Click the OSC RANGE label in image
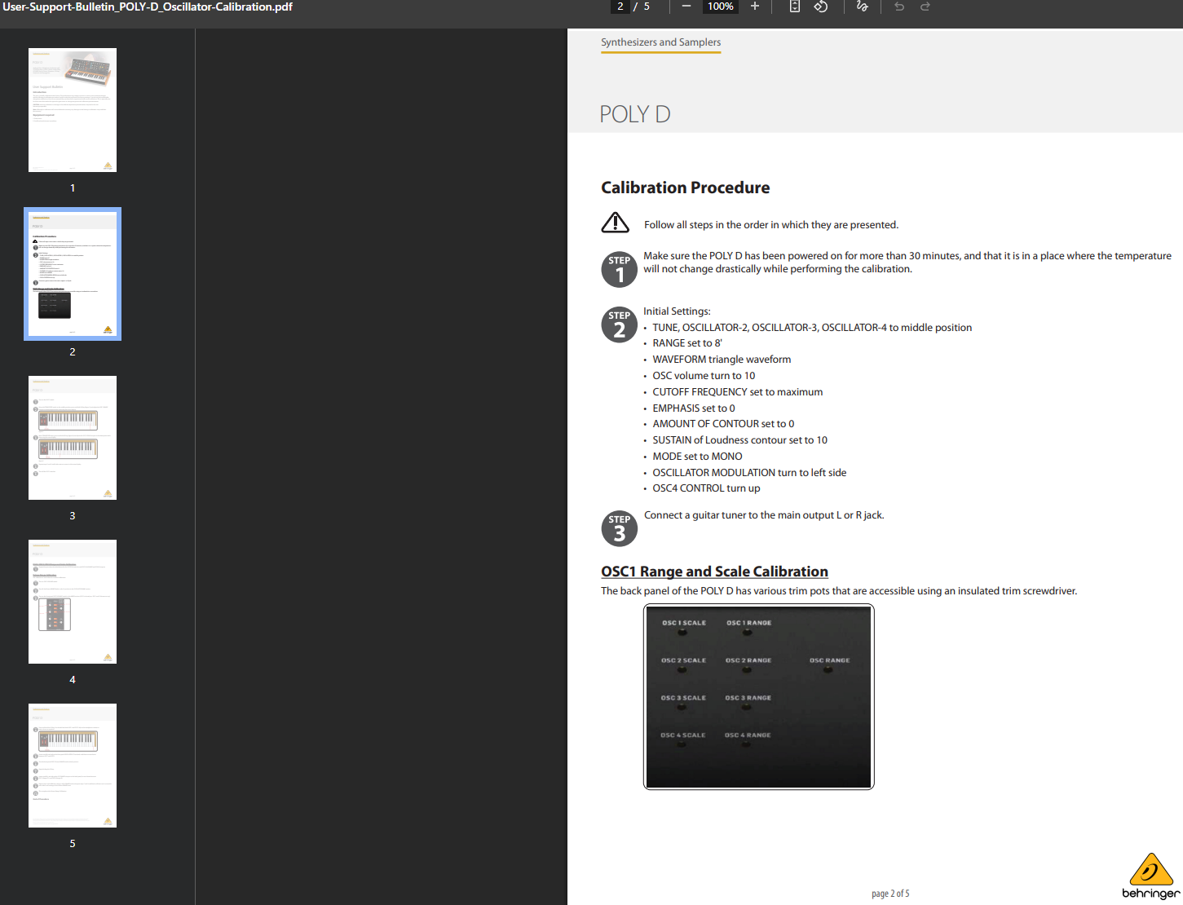The width and height of the screenshot is (1183, 905). (829, 660)
